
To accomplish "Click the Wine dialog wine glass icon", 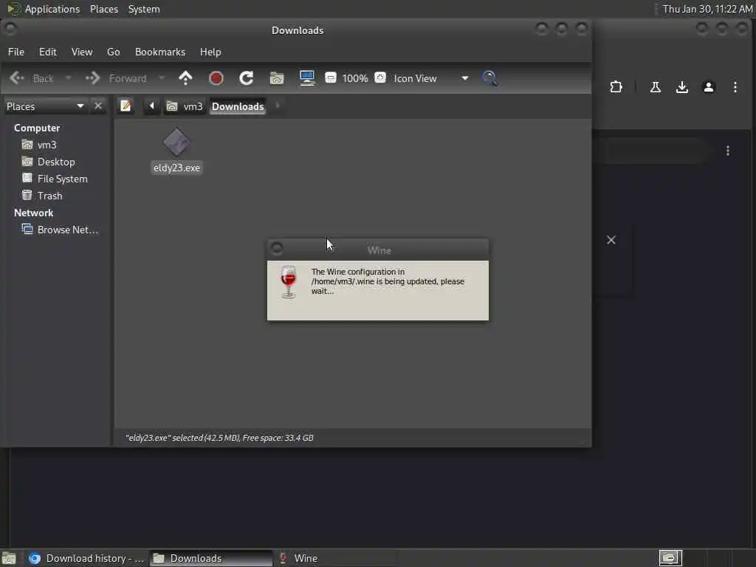I will coord(289,282).
